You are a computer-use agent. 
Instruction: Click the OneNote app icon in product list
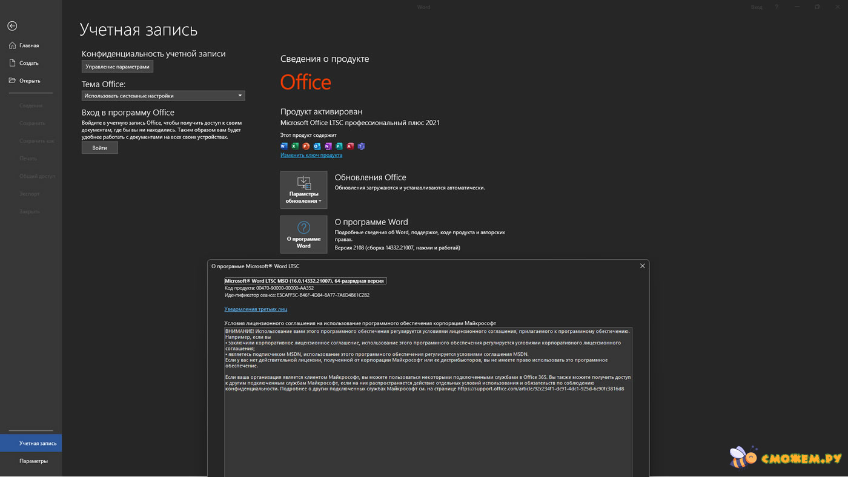tap(328, 146)
